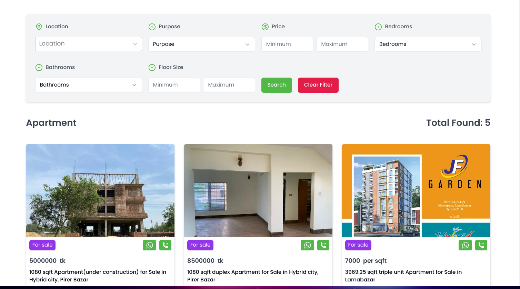Open WhatsApp for the 5000000 tk apartment
This screenshot has width=520, height=289.
click(x=149, y=245)
